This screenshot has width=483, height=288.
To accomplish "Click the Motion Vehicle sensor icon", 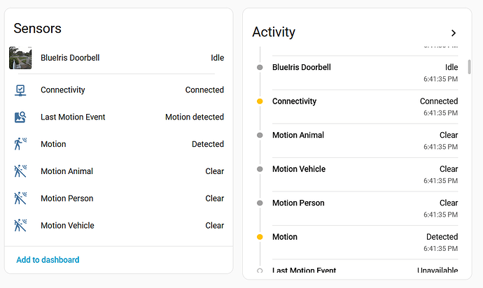I will pos(20,225).
